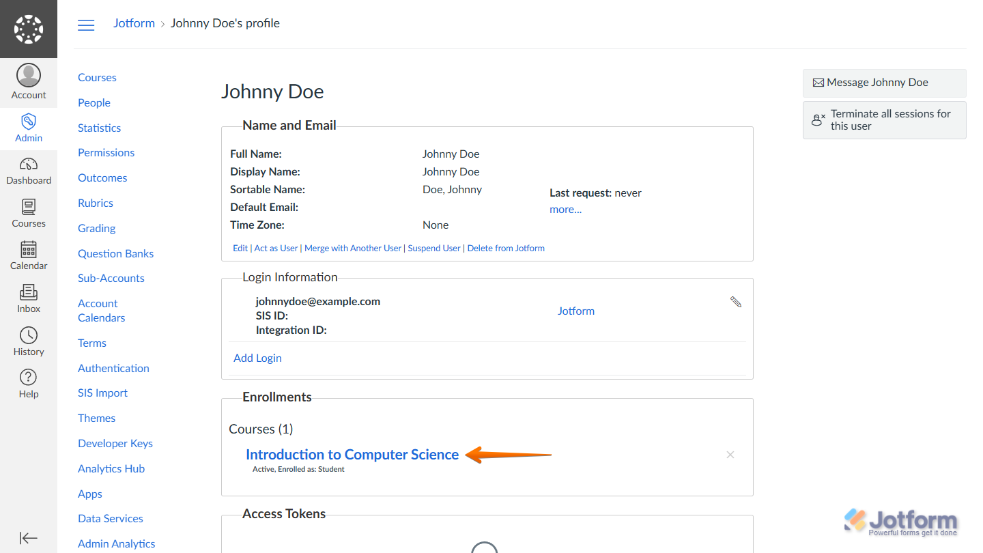This screenshot has height=553, width=983.
Task: Click the Canvas logo icon
Action: point(29,29)
